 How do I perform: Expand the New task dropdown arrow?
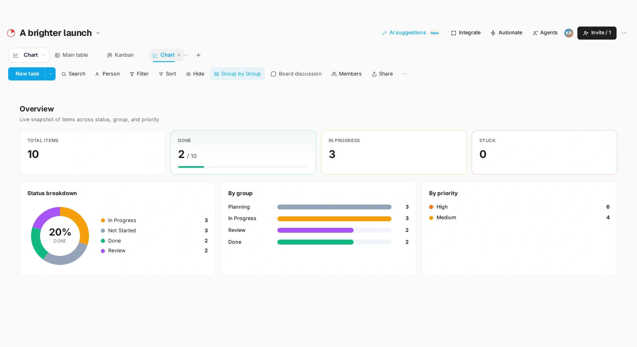(50, 74)
